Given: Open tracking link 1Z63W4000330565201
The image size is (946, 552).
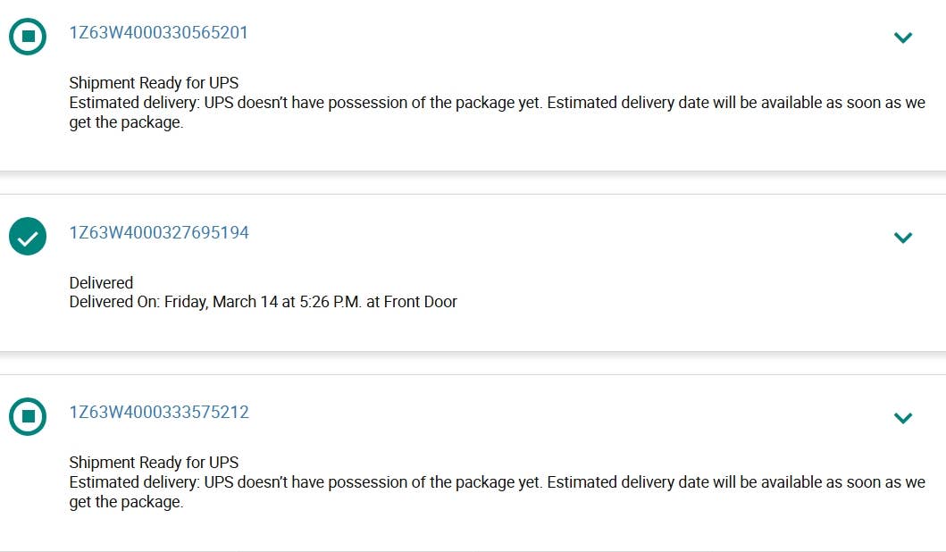Looking at the screenshot, I should pos(159,33).
